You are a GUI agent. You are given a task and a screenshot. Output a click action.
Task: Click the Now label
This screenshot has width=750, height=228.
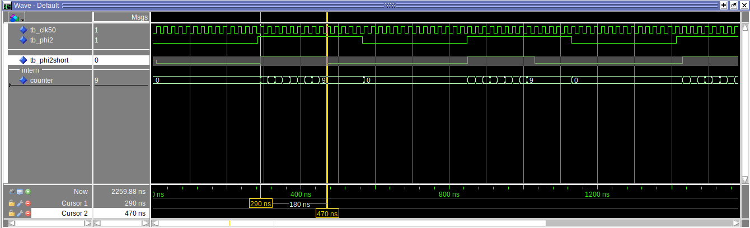click(81, 192)
